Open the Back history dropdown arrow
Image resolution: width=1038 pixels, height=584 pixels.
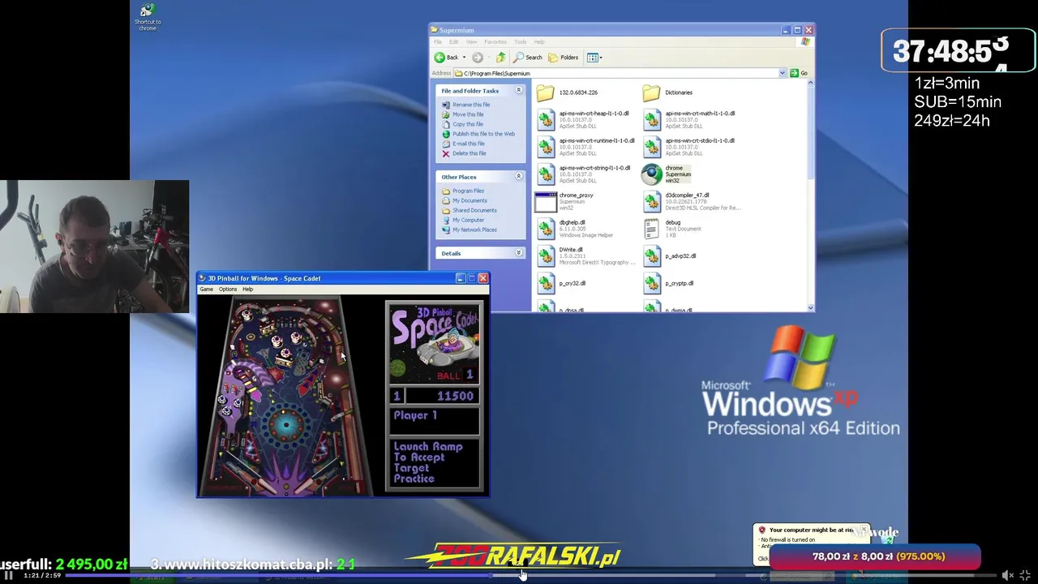465,58
